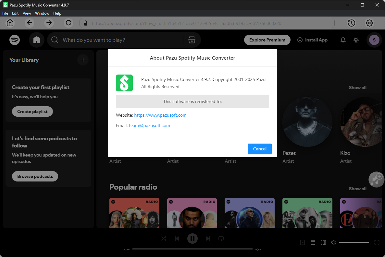Open Spotify Home button
This screenshot has height=257, width=385.
37,40
